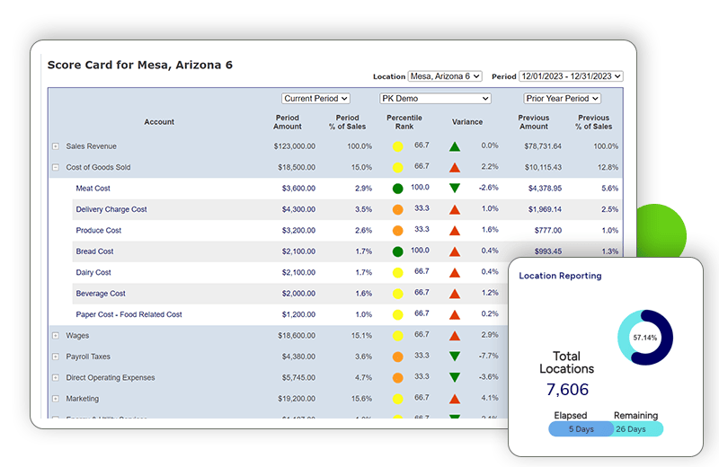The width and height of the screenshot is (719, 467).
Task: Click red up variance arrow for Wages
Action: (455, 336)
